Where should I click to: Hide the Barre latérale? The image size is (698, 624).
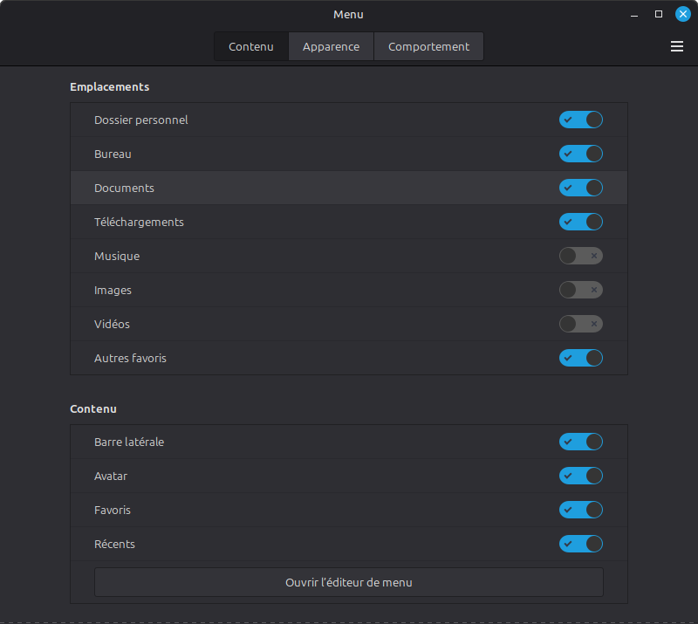[580, 442]
